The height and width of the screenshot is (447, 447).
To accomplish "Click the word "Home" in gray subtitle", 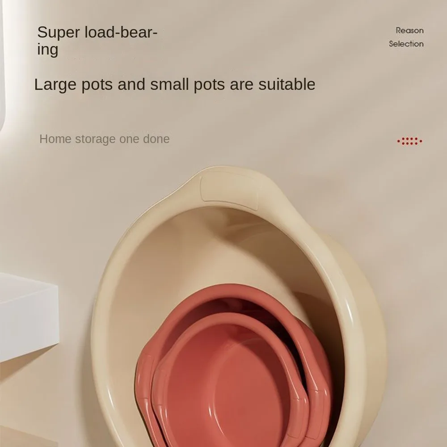I will [x=55, y=139].
